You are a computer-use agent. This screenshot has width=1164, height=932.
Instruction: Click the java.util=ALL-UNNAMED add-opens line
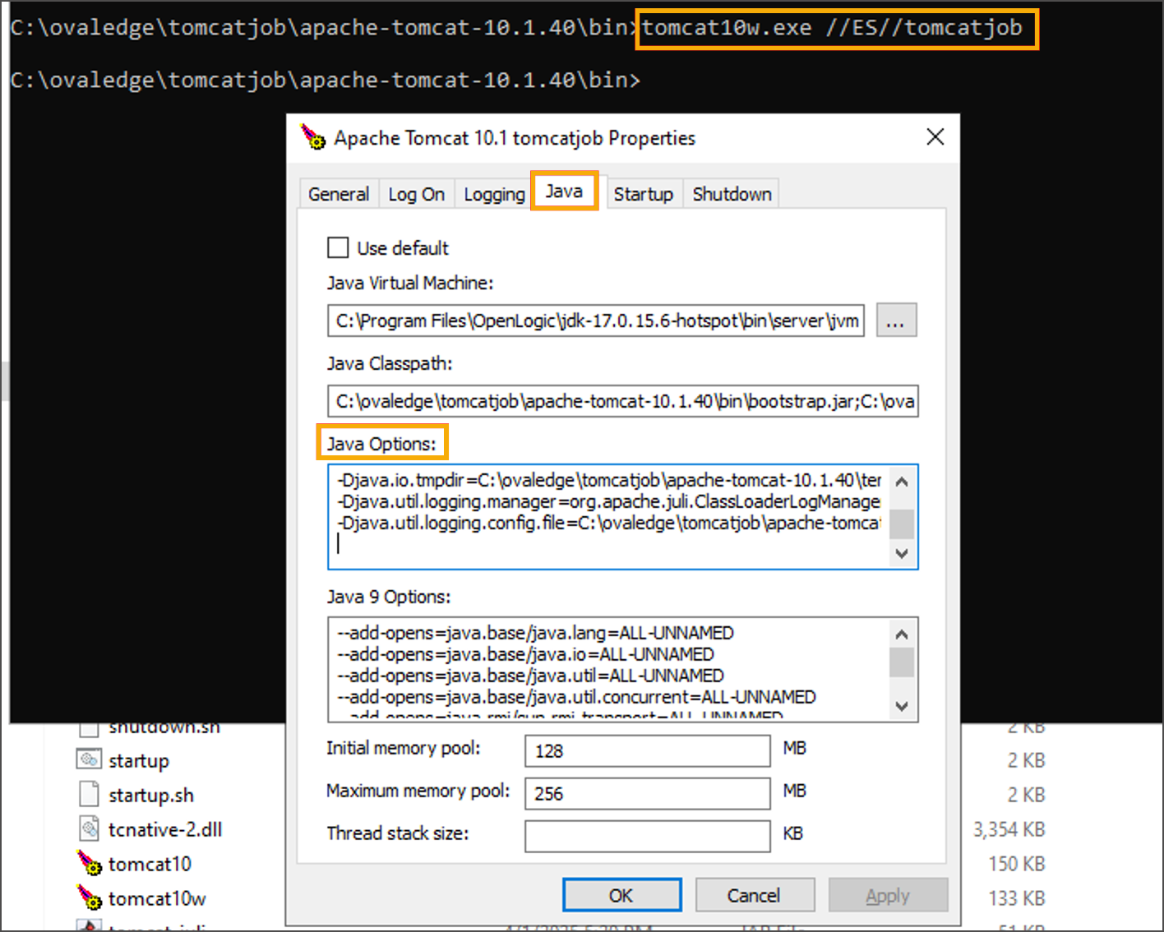[530, 676]
